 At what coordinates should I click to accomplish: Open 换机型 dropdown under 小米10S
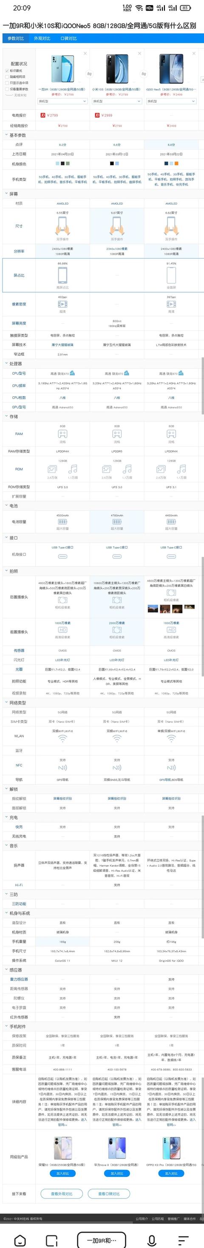pyautogui.click(x=117, y=101)
